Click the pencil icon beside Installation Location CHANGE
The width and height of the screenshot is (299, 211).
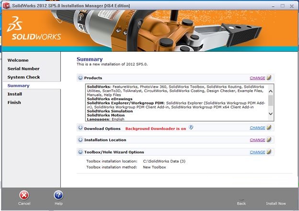[269, 140]
